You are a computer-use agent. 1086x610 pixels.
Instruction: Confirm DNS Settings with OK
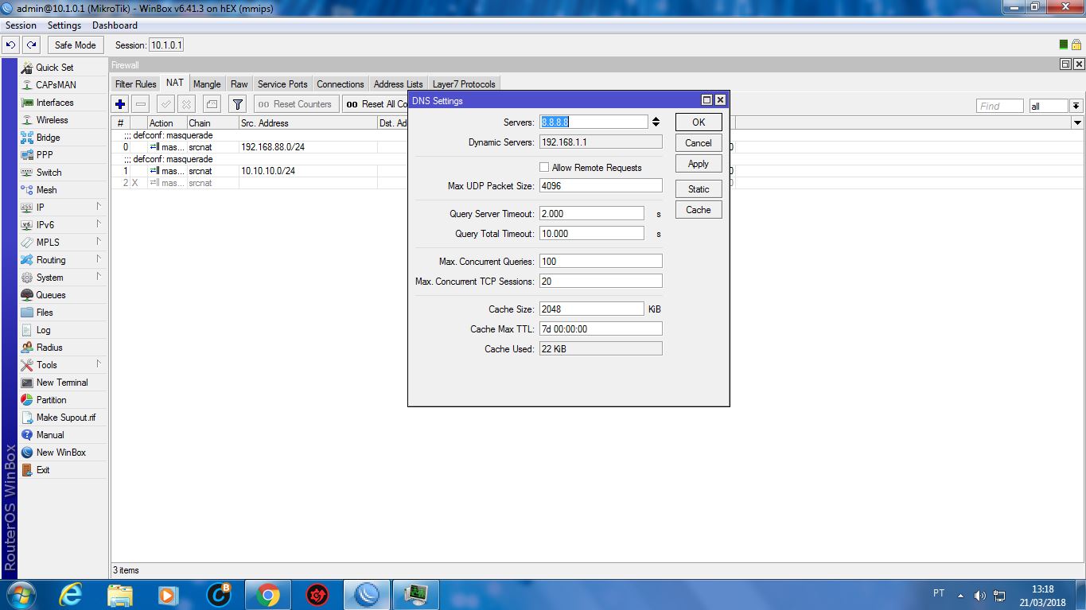coord(699,122)
